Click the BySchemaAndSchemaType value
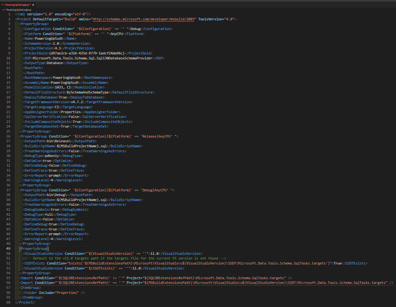Image resolution: width=396 pixels, height=307 pixels. coord(88,92)
